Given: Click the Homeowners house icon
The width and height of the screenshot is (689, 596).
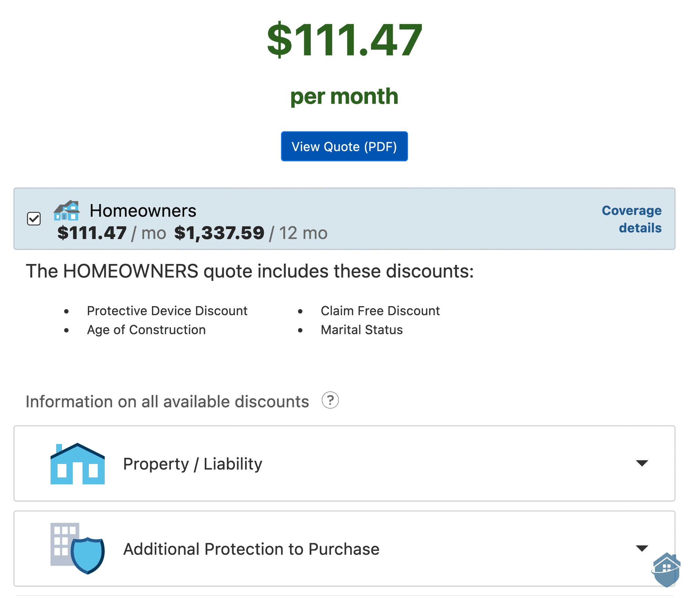Looking at the screenshot, I should point(67,210).
